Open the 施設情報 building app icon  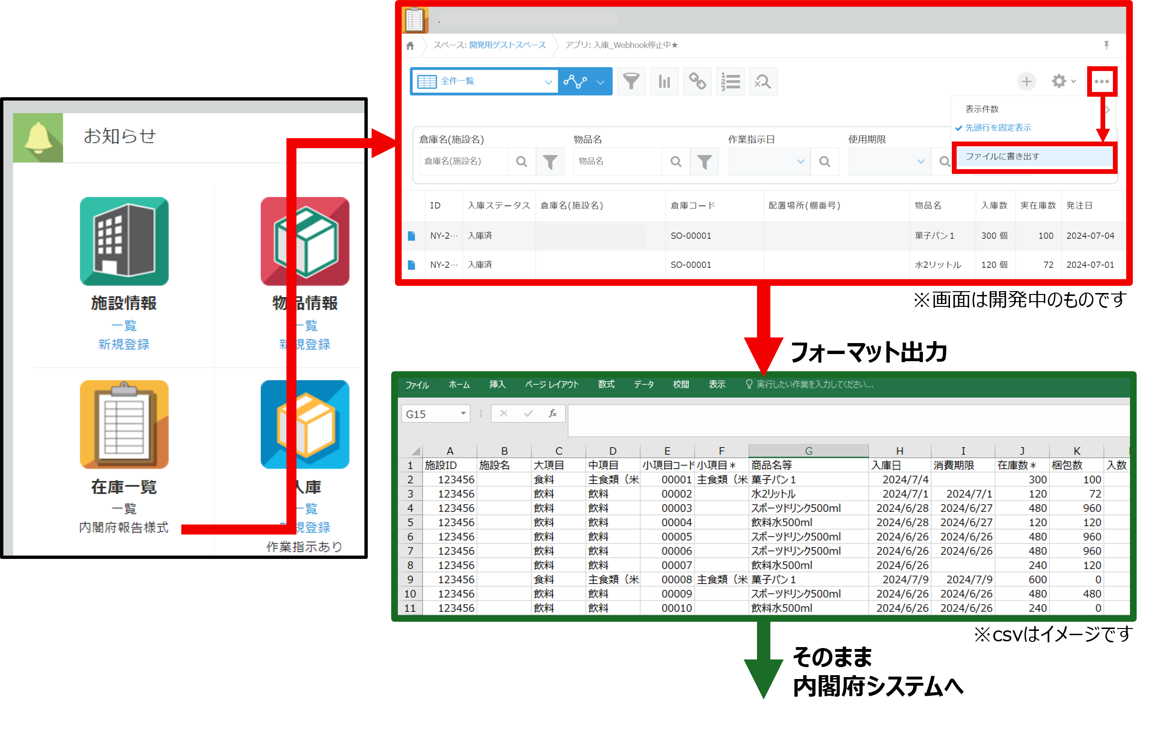coord(124,241)
